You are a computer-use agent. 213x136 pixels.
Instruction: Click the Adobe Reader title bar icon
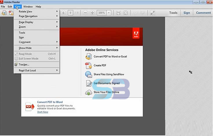2,2
